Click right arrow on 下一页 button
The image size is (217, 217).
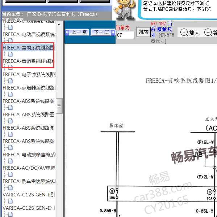[113, 32]
